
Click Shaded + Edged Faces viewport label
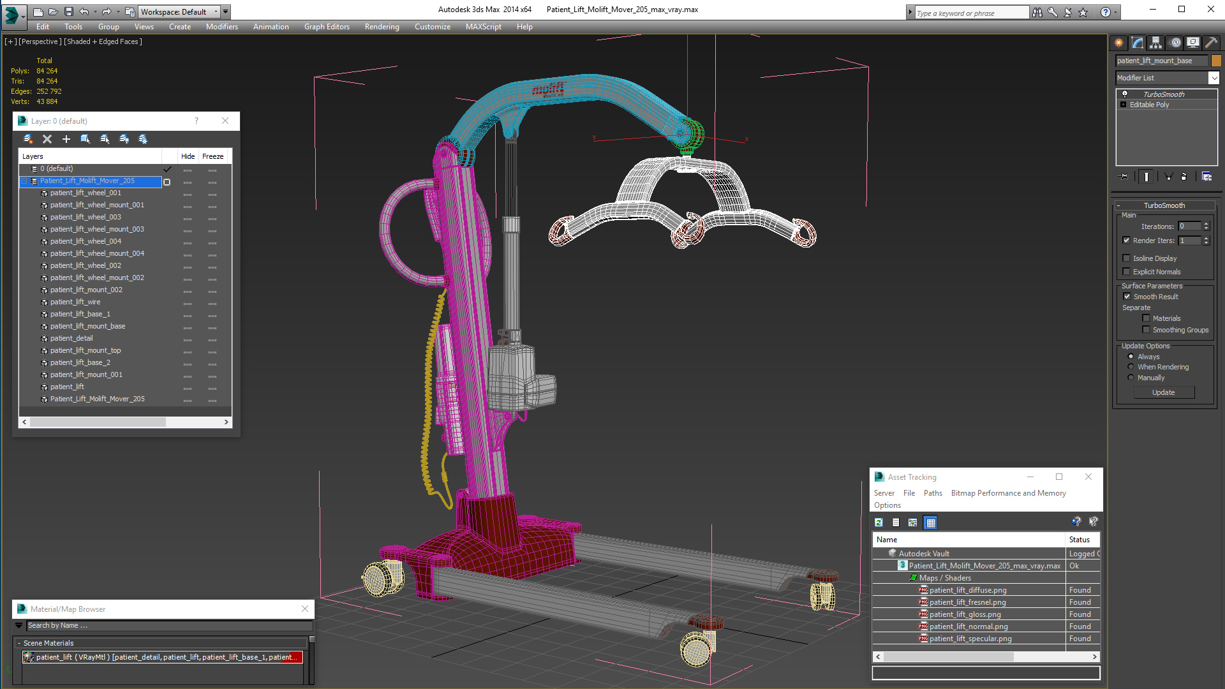103,41
